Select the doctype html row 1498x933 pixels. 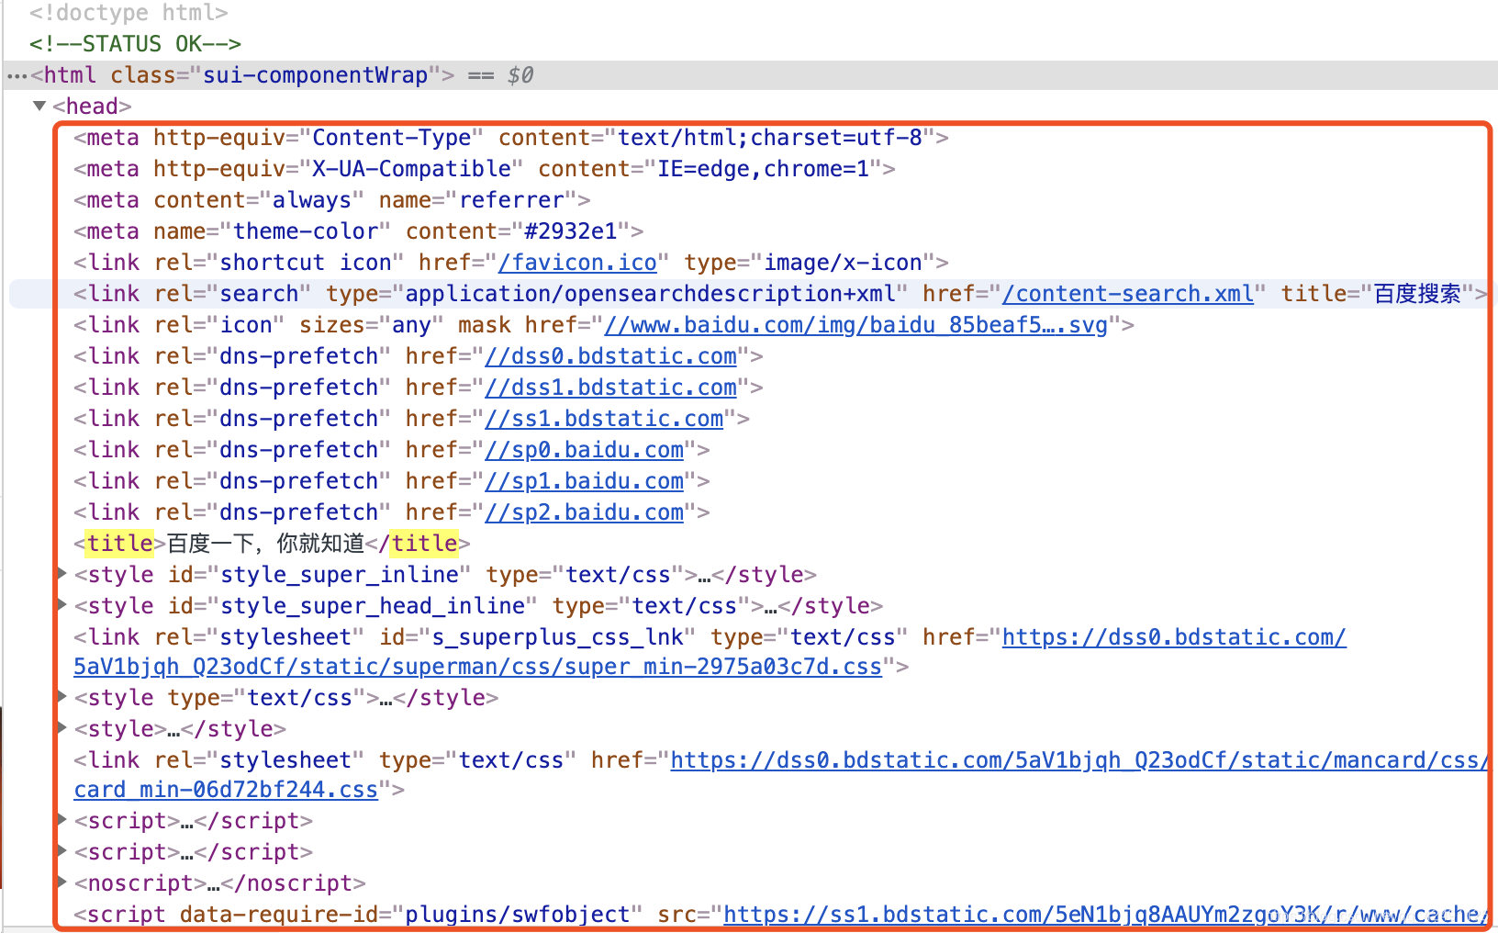pos(129,13)
